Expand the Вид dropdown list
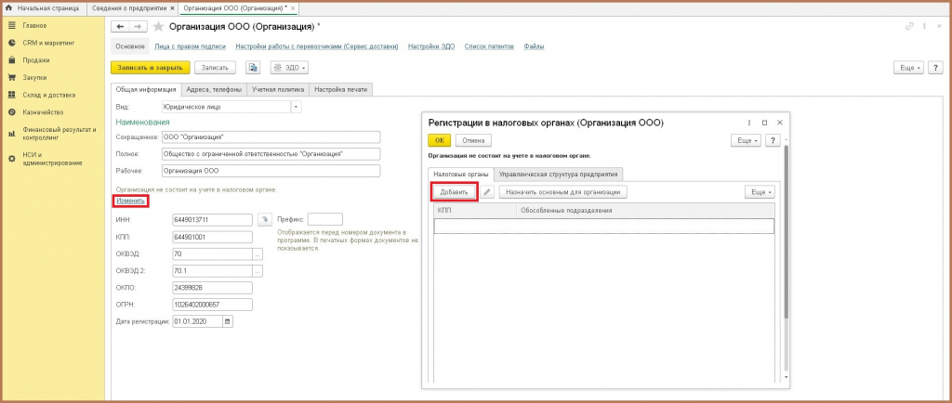 [x=297, y=107]
